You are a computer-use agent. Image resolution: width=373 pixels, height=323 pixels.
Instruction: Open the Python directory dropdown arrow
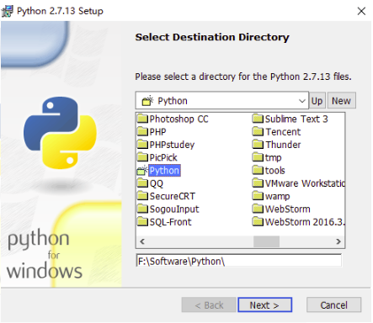pos(302,101)
